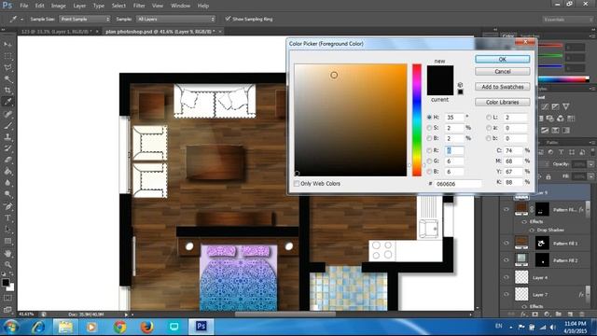The image size is (597, 336).
Task: Toggle Drop Shadow effect visibility
Action: coord(532,231)
